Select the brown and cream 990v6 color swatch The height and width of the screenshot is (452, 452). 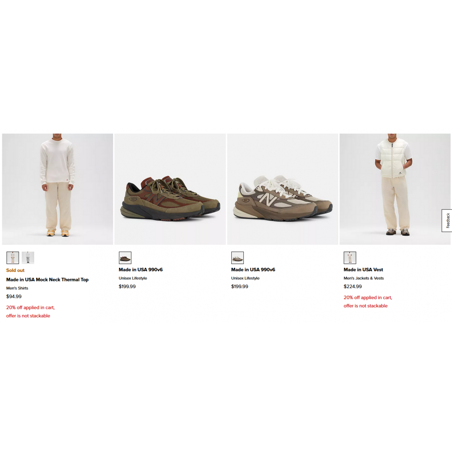point(237,258)
